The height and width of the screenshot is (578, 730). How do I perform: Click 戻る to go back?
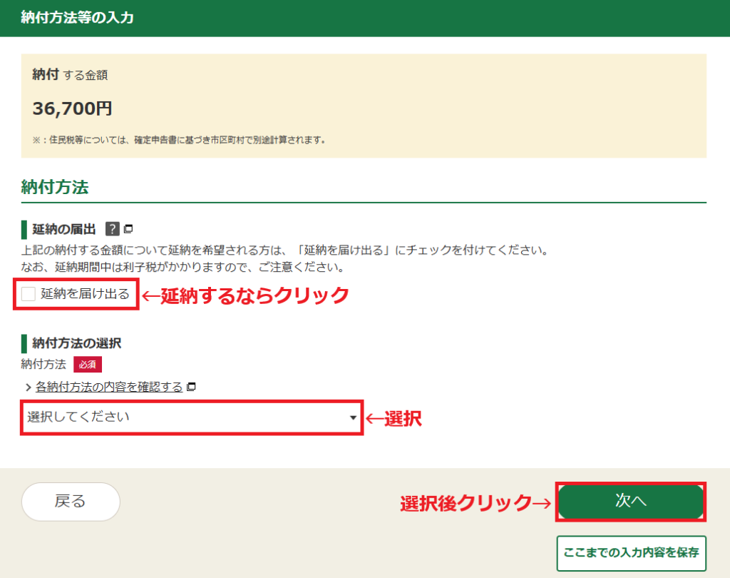pos(70,502)
